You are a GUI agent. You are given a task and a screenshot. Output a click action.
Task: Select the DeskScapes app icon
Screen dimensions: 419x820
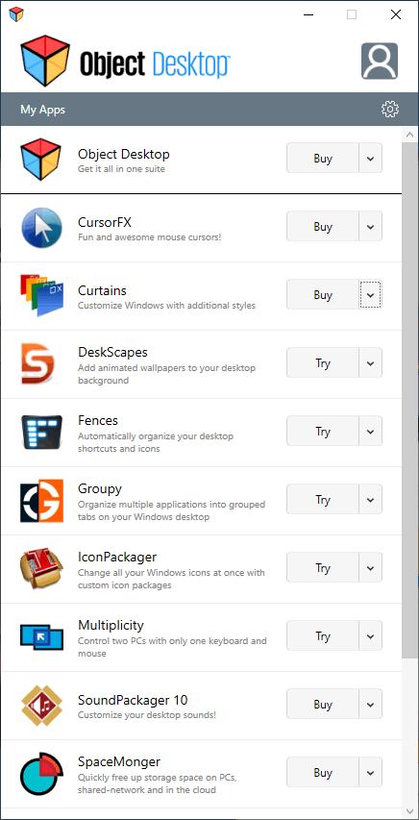pyautogui.click(x=37, y=364)
